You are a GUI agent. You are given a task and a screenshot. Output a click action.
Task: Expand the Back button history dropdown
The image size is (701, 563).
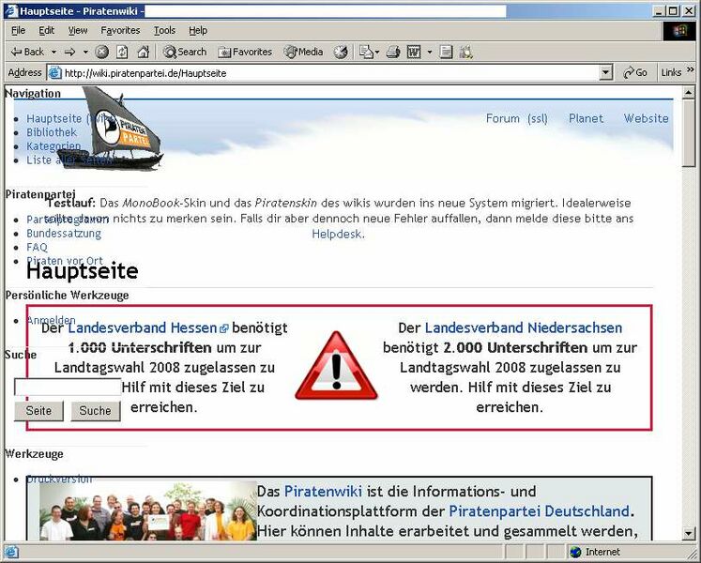coord(53,53)
